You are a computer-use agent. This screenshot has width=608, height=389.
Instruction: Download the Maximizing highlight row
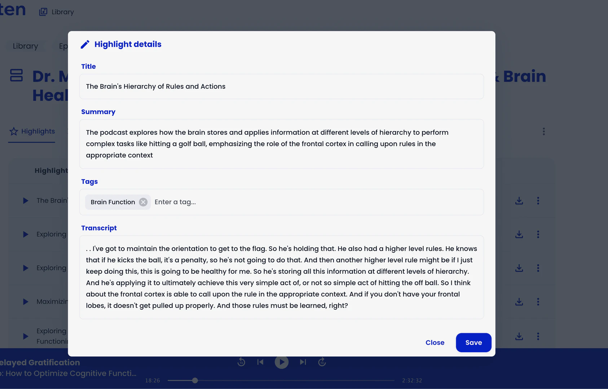[x=519, y=301]
